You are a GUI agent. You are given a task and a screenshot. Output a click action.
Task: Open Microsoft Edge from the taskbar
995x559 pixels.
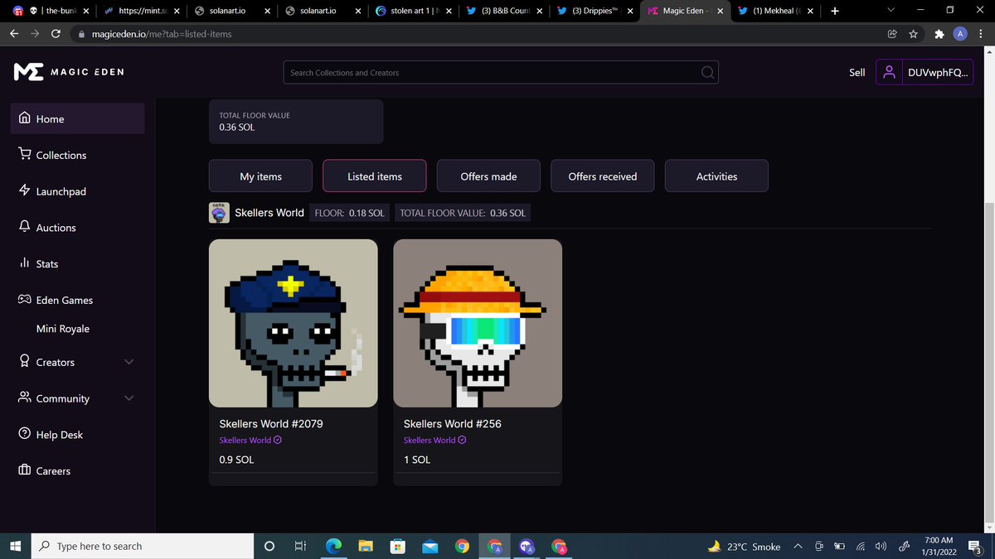333,547
